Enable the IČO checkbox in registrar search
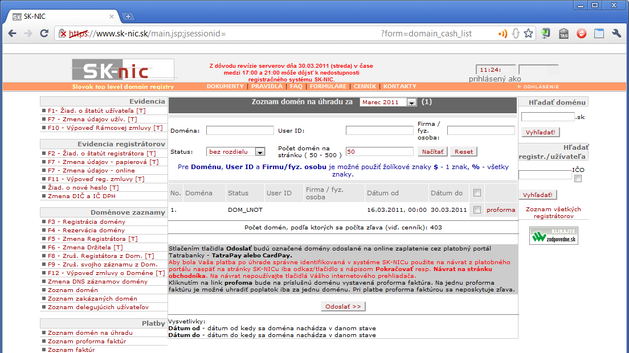 [578, 179]
